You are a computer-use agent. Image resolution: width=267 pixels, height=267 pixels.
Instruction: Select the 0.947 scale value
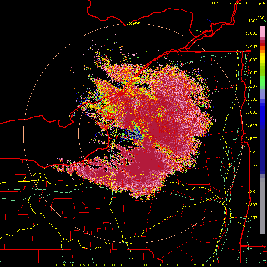point(251,47)
